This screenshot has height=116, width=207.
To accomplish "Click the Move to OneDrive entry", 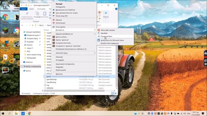I will click(65, 10).
